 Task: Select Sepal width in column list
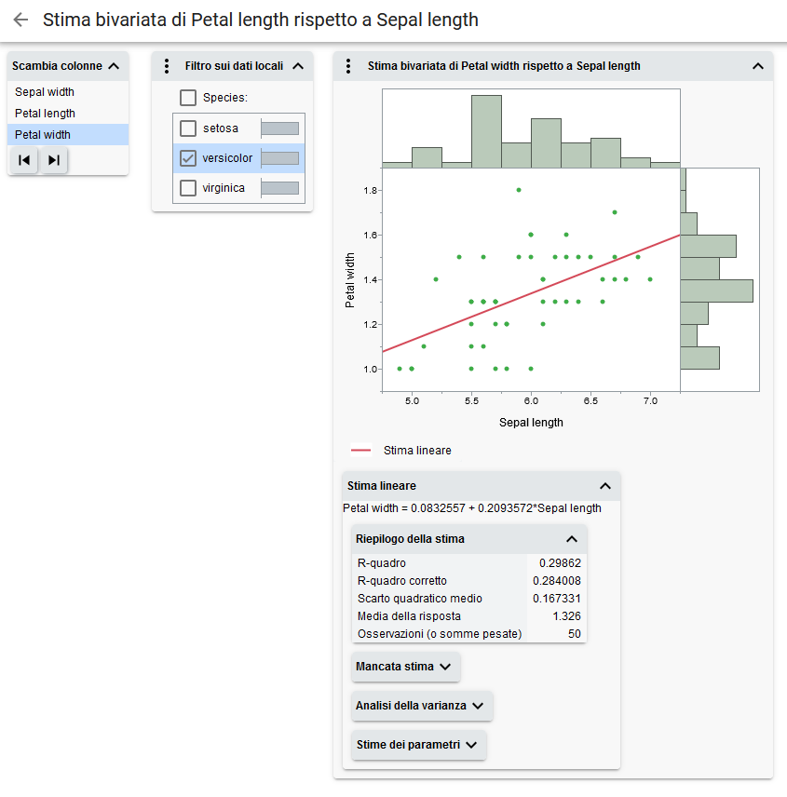45,92
